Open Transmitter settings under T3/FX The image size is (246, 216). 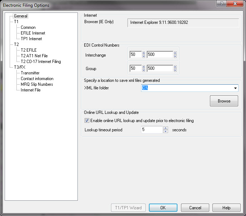point(30,73)
